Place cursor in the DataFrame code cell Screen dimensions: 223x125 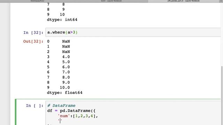pos(133,113)
